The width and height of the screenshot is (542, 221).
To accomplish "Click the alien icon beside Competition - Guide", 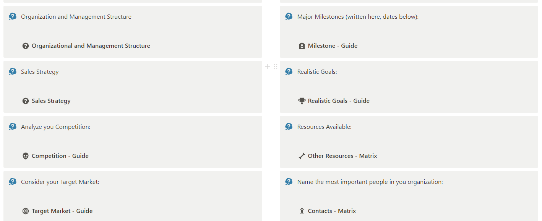I will pos(26,156).
